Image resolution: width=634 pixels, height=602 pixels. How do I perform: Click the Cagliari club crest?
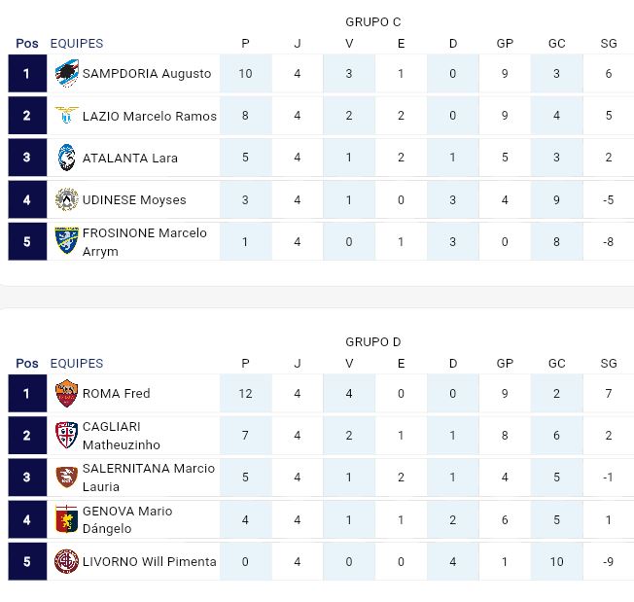tap(67, 436)
